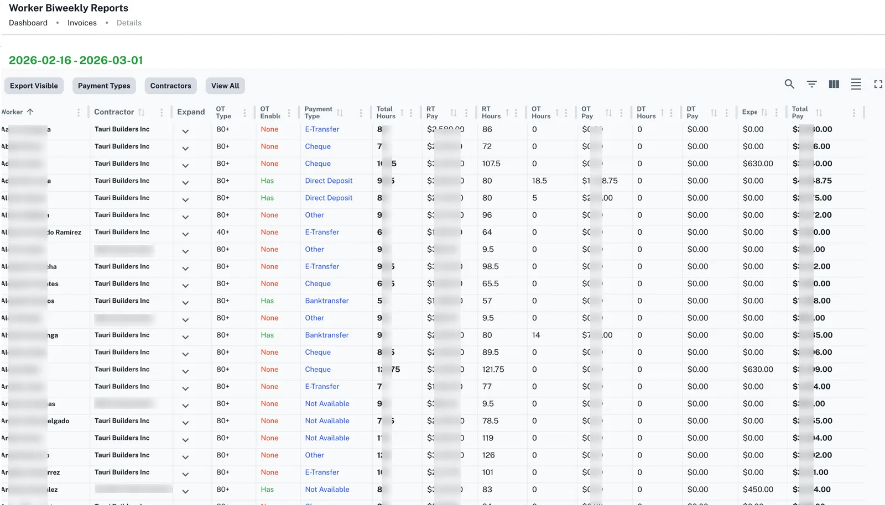Toggle row density icon
The image size is (885, 505).
(x=856, y=84)
